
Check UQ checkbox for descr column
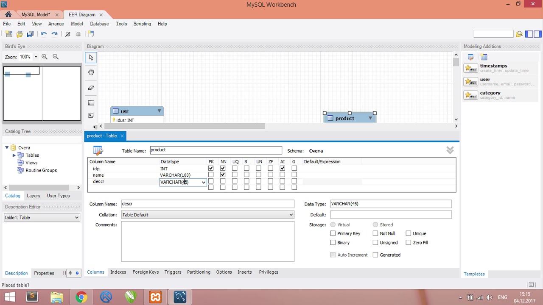[x=235, y=181]
